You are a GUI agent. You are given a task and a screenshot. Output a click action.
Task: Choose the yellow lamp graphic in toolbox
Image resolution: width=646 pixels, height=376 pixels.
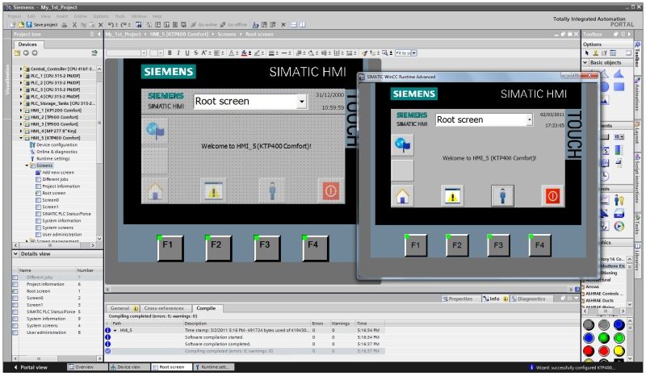[x=619, y=350]
